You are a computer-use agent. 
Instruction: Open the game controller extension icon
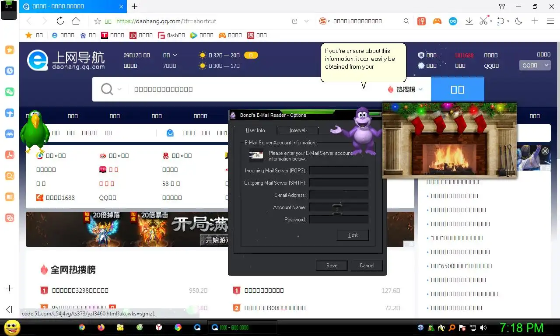click(x=437, y=21)
